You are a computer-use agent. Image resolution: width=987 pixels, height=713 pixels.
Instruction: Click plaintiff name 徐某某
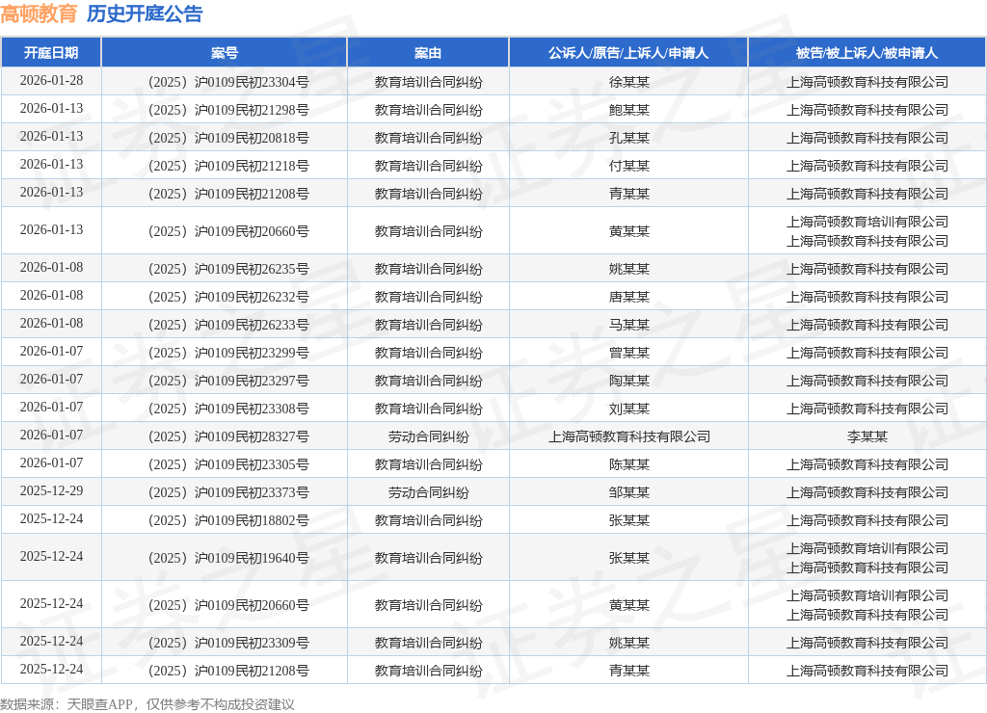(x=628, y=82)
